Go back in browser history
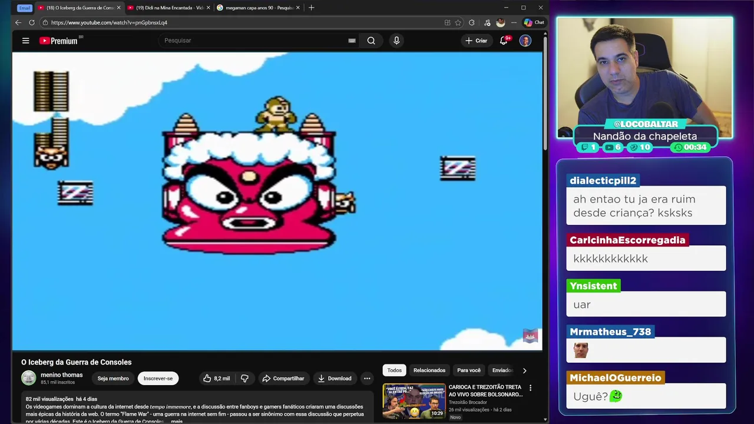This screenshot has height=424, width=754. pos(18,22)
